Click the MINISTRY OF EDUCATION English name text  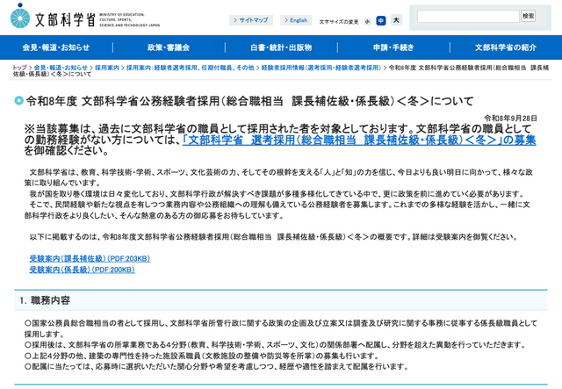point(129,20)
